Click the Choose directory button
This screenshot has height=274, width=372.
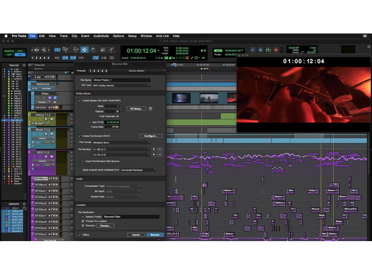coord(105,226)
